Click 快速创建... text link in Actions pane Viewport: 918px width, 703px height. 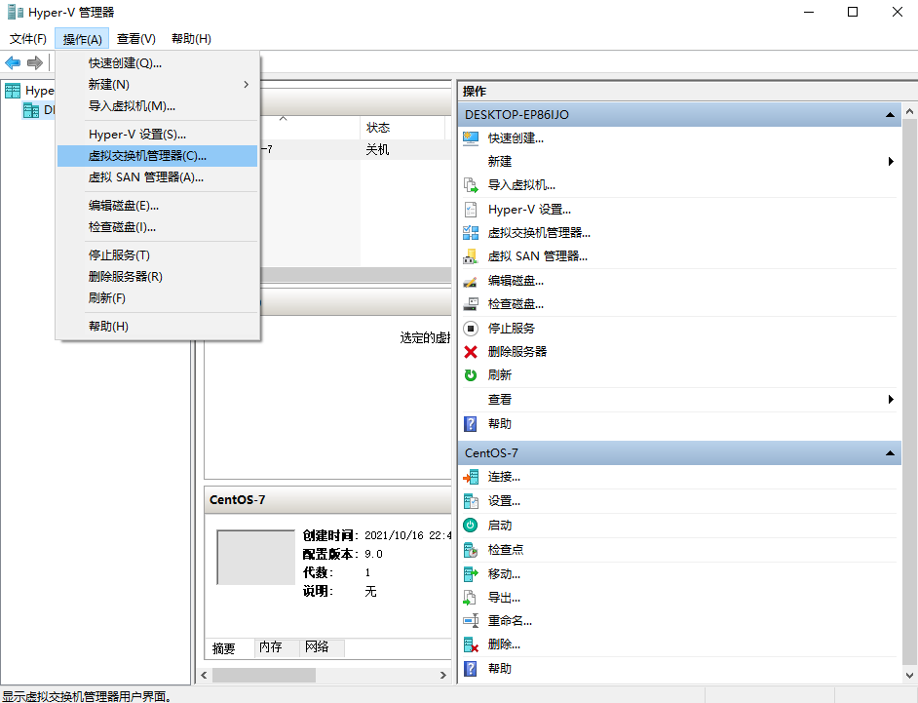(x=516, y=138)
